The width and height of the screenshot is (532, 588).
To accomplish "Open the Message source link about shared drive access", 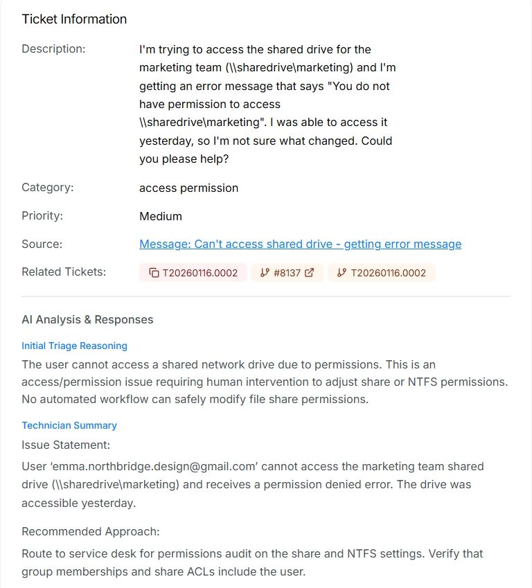I will click(299, 244).
